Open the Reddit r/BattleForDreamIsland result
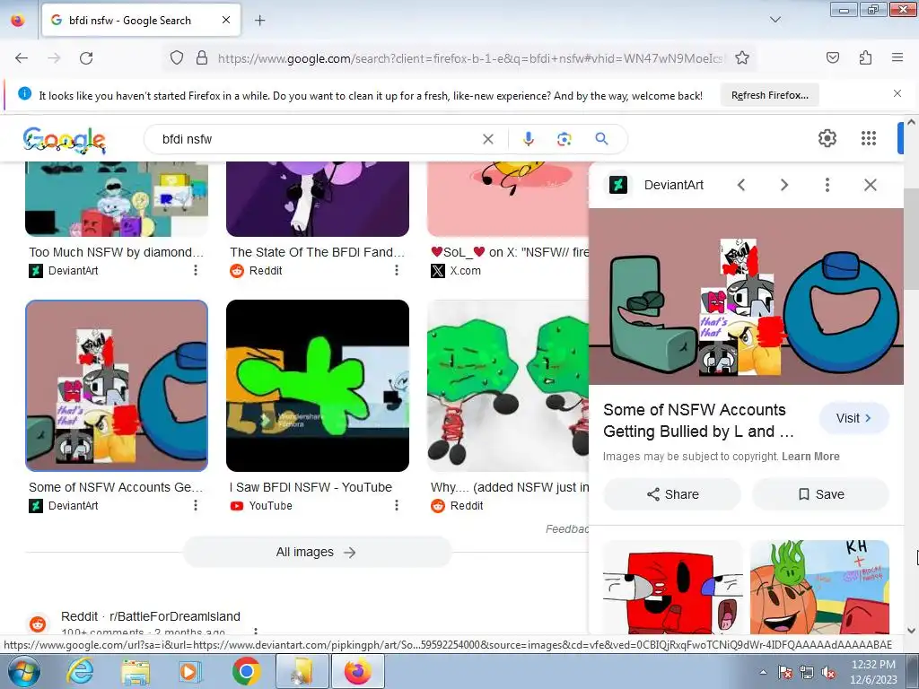 [x=151, y=617]
